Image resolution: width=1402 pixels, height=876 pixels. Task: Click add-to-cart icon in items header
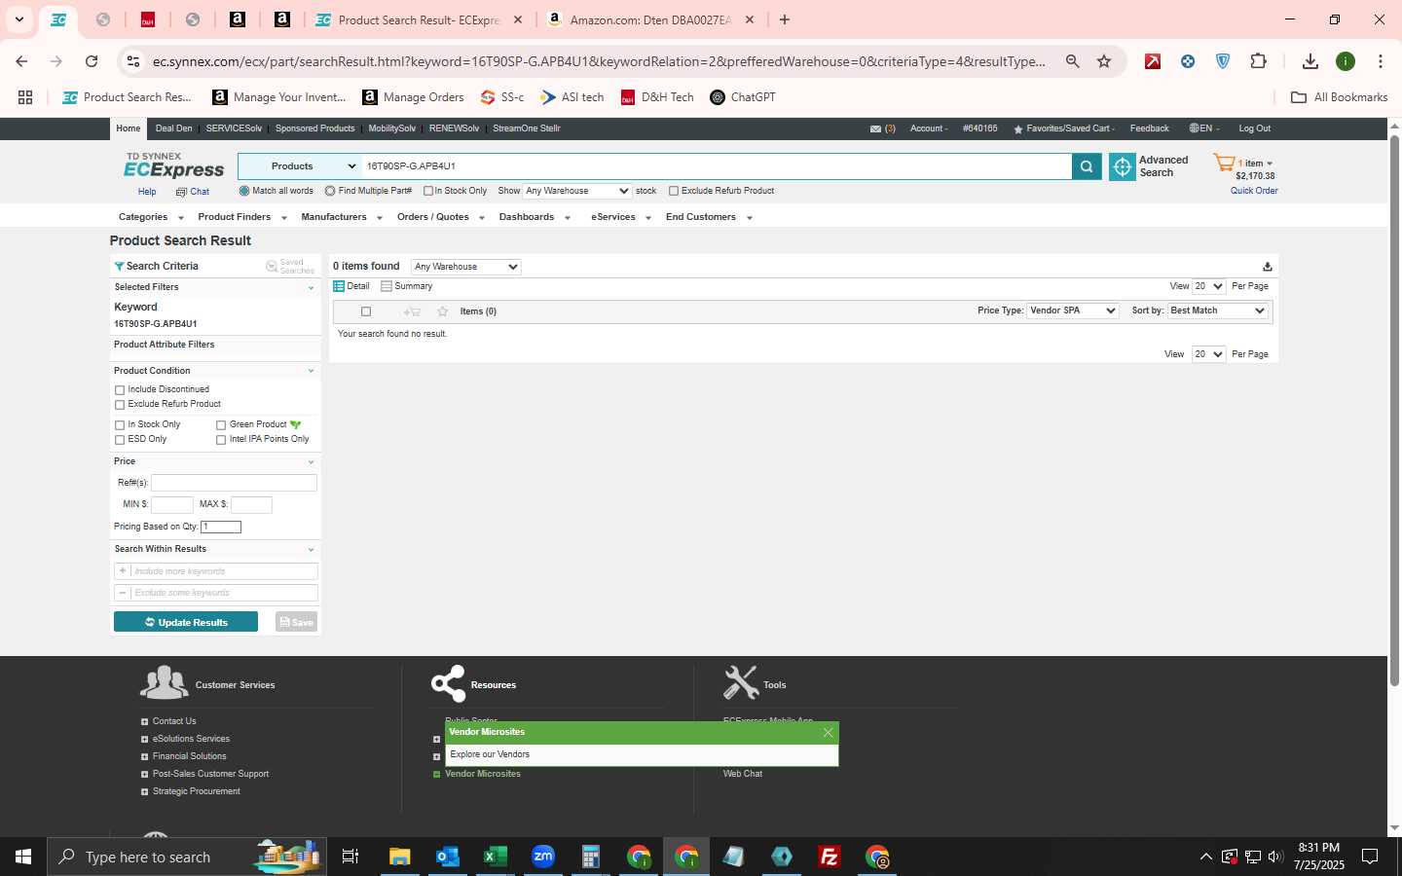[x=412, y=311]
